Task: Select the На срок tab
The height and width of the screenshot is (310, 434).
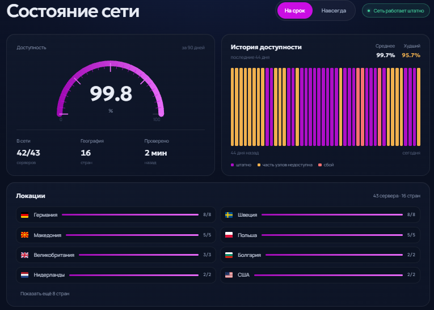Action: coord(295,11)
